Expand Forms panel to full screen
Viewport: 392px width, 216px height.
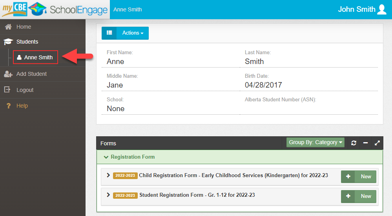(377, 143)
